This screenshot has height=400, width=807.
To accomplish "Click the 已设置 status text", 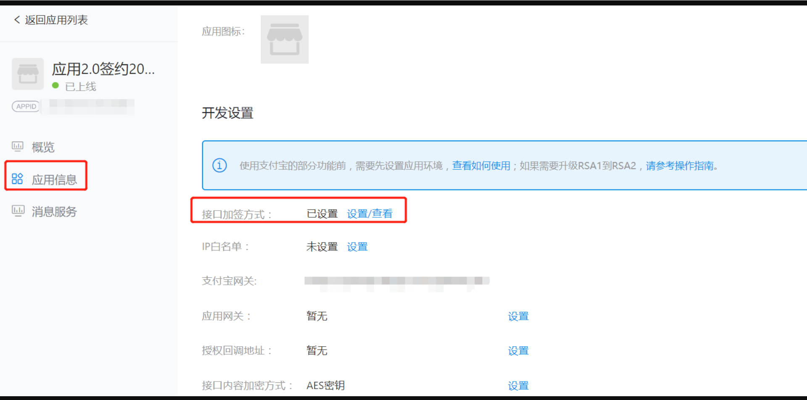I will (322, 214).
